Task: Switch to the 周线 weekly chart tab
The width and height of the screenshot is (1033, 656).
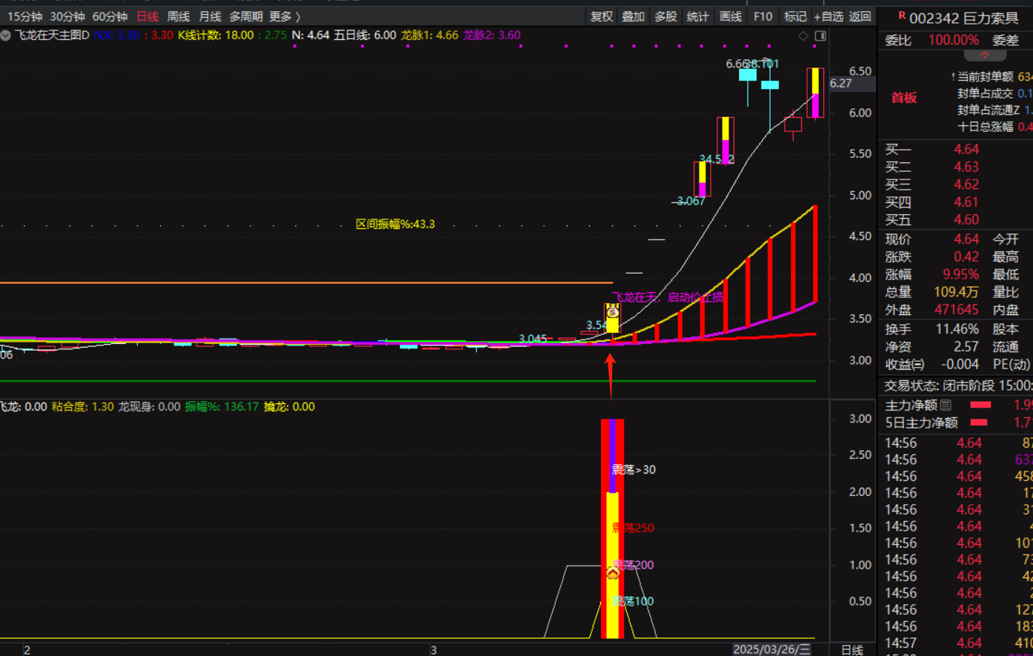Action: (x=179, y=16)
